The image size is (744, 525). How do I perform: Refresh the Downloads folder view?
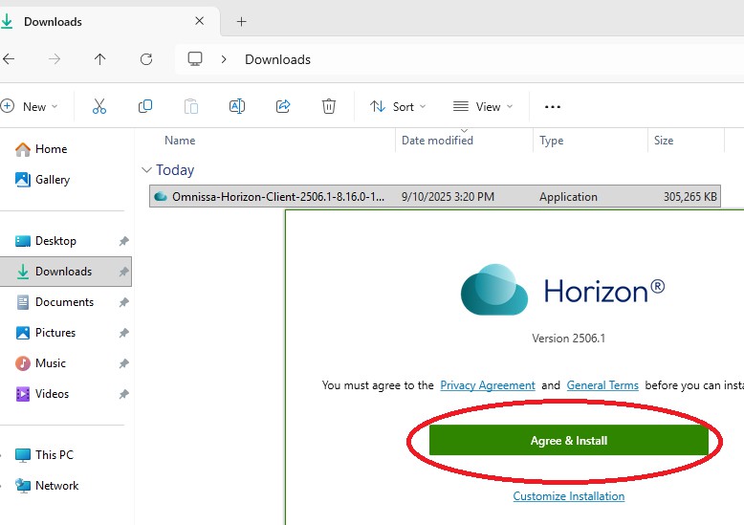coord(146,59)
